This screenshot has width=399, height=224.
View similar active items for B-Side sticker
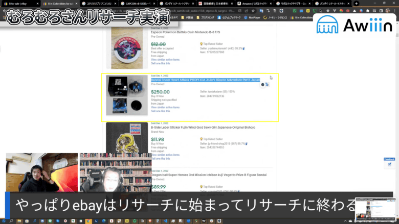165,155
